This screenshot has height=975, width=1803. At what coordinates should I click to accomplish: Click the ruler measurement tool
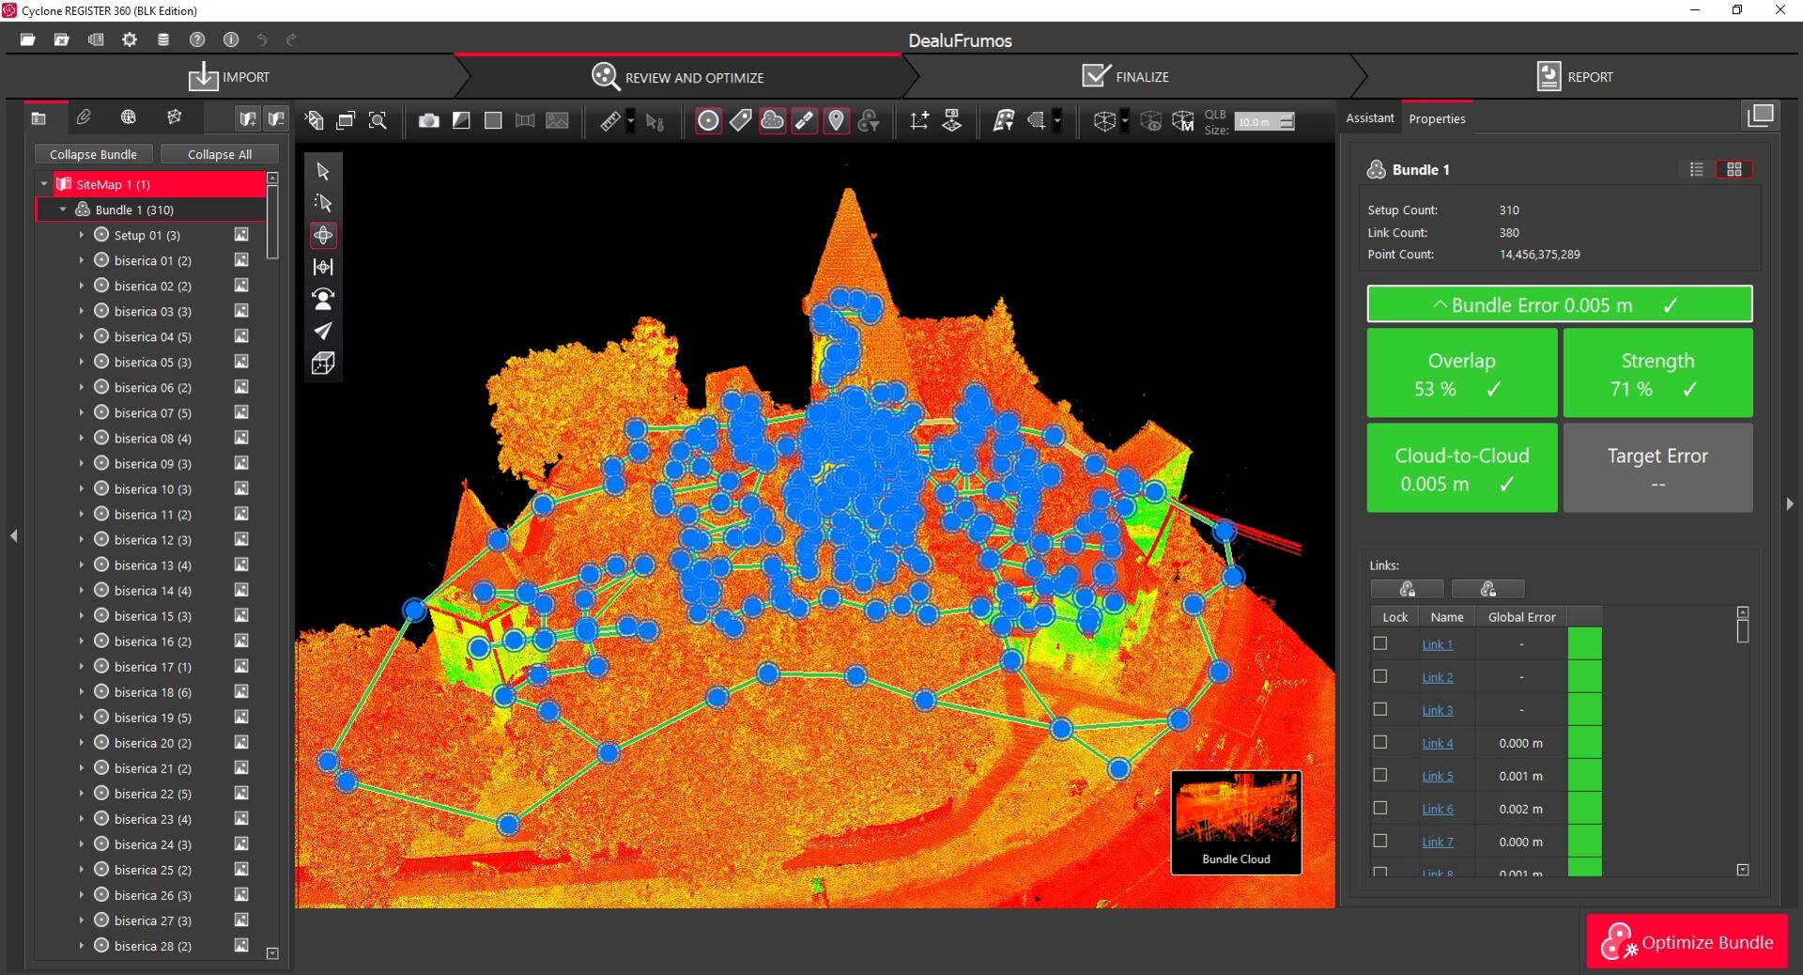[610, 120]
